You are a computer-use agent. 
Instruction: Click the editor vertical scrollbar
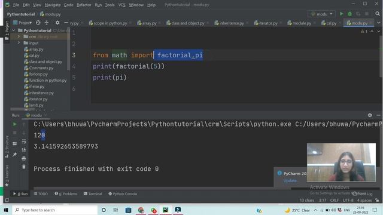click(381, 56)
